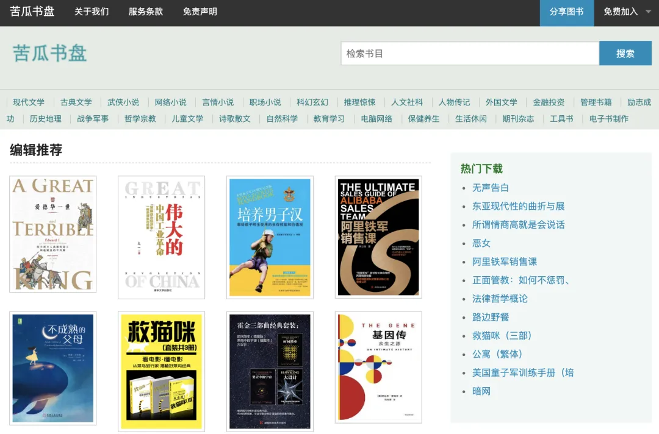Open the 免责声明 page
Screen dimensions: 659x434
(200, 12)
